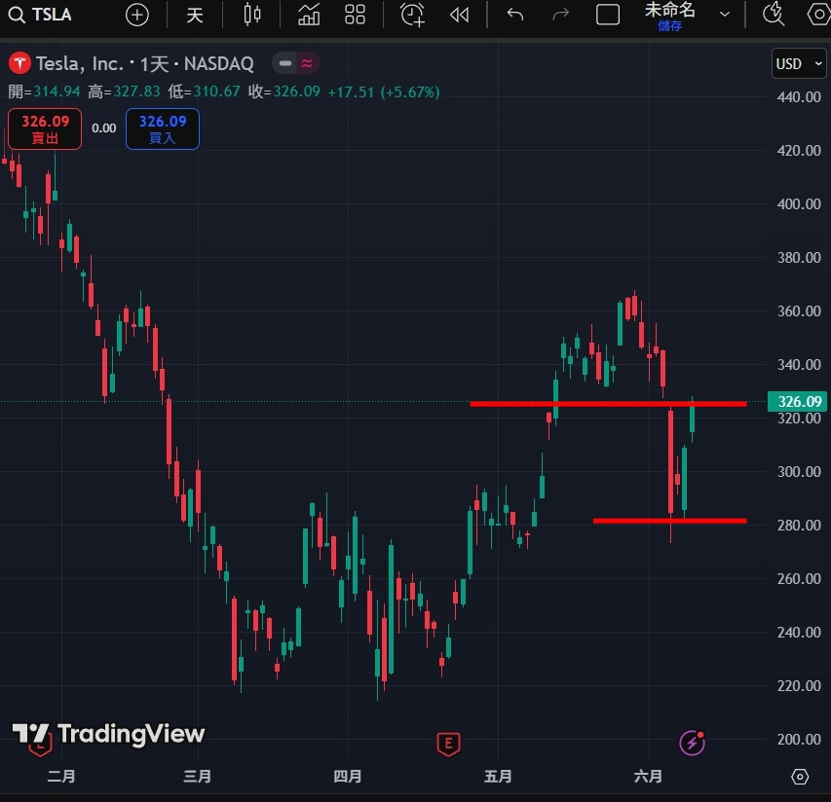Click 三月 label on time axis
The width and height of the screenshot is (831, 802).
click(197, 777)
